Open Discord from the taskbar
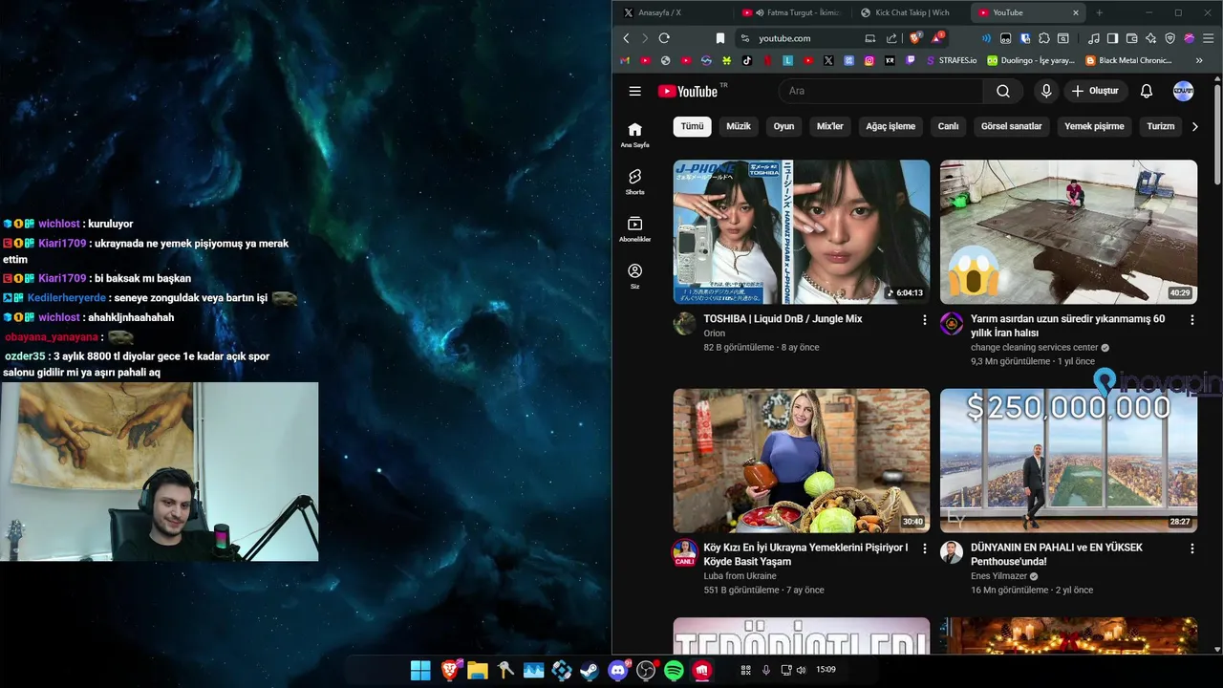This screenshot has height=688, width=1223. [x=618, y=671]
